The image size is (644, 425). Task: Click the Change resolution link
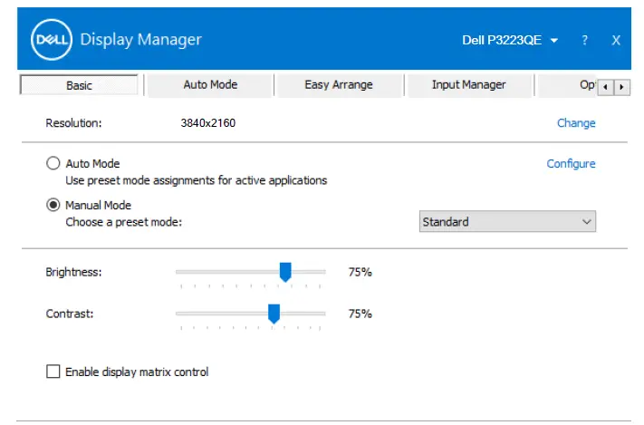[x=576, y=123]
